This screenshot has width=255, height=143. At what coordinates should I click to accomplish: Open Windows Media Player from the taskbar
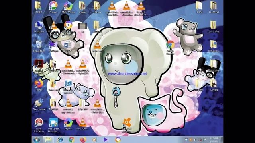point(94,140)
